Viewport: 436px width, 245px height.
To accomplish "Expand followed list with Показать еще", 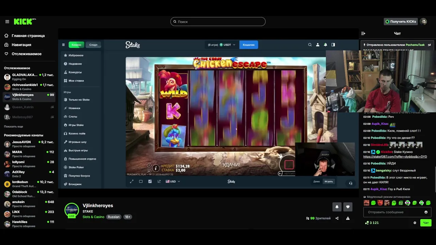I will (14, 127).
